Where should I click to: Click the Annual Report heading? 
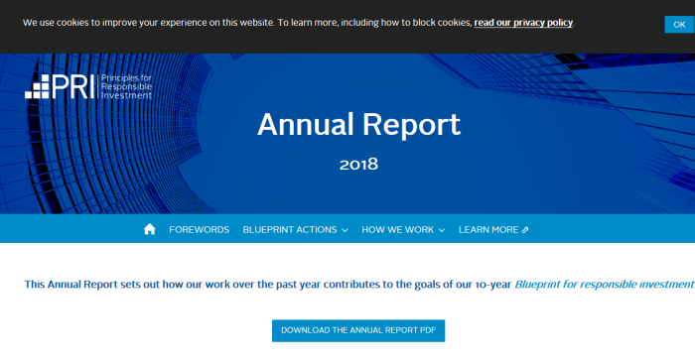point(359,124)
